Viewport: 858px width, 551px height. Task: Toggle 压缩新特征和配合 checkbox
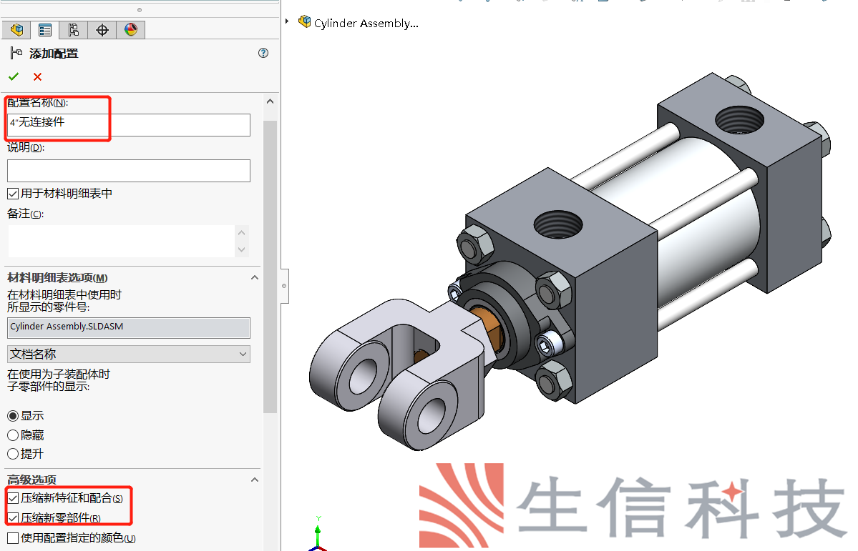[13, 498]
